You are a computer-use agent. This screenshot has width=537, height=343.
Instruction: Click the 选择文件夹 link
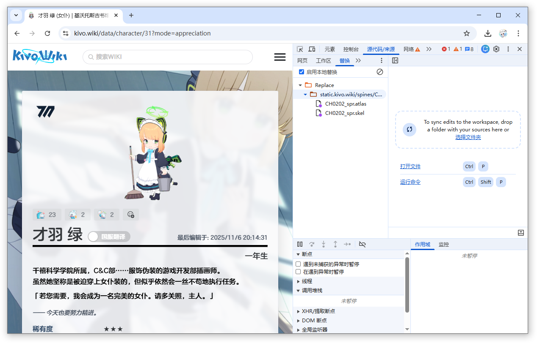(468, 137)
